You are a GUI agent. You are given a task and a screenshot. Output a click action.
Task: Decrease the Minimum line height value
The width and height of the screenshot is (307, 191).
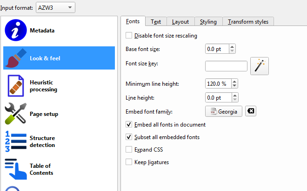click(234, 86)
